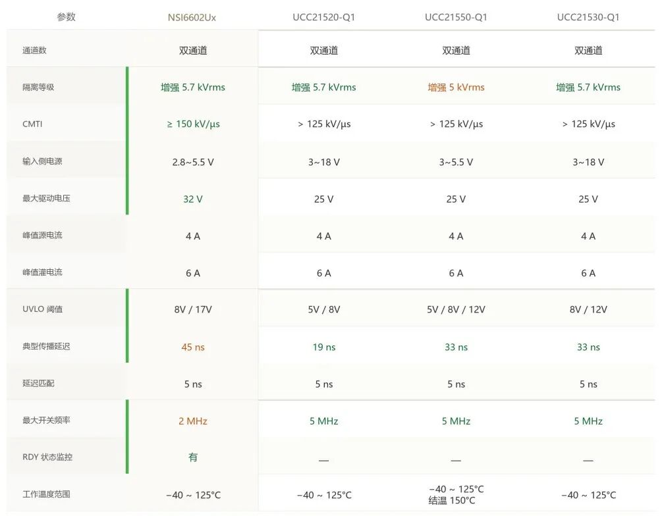Select 增强 5.7 kVrms under UCC21530-Q1
662x516 pixels.
tap(588, 88)
